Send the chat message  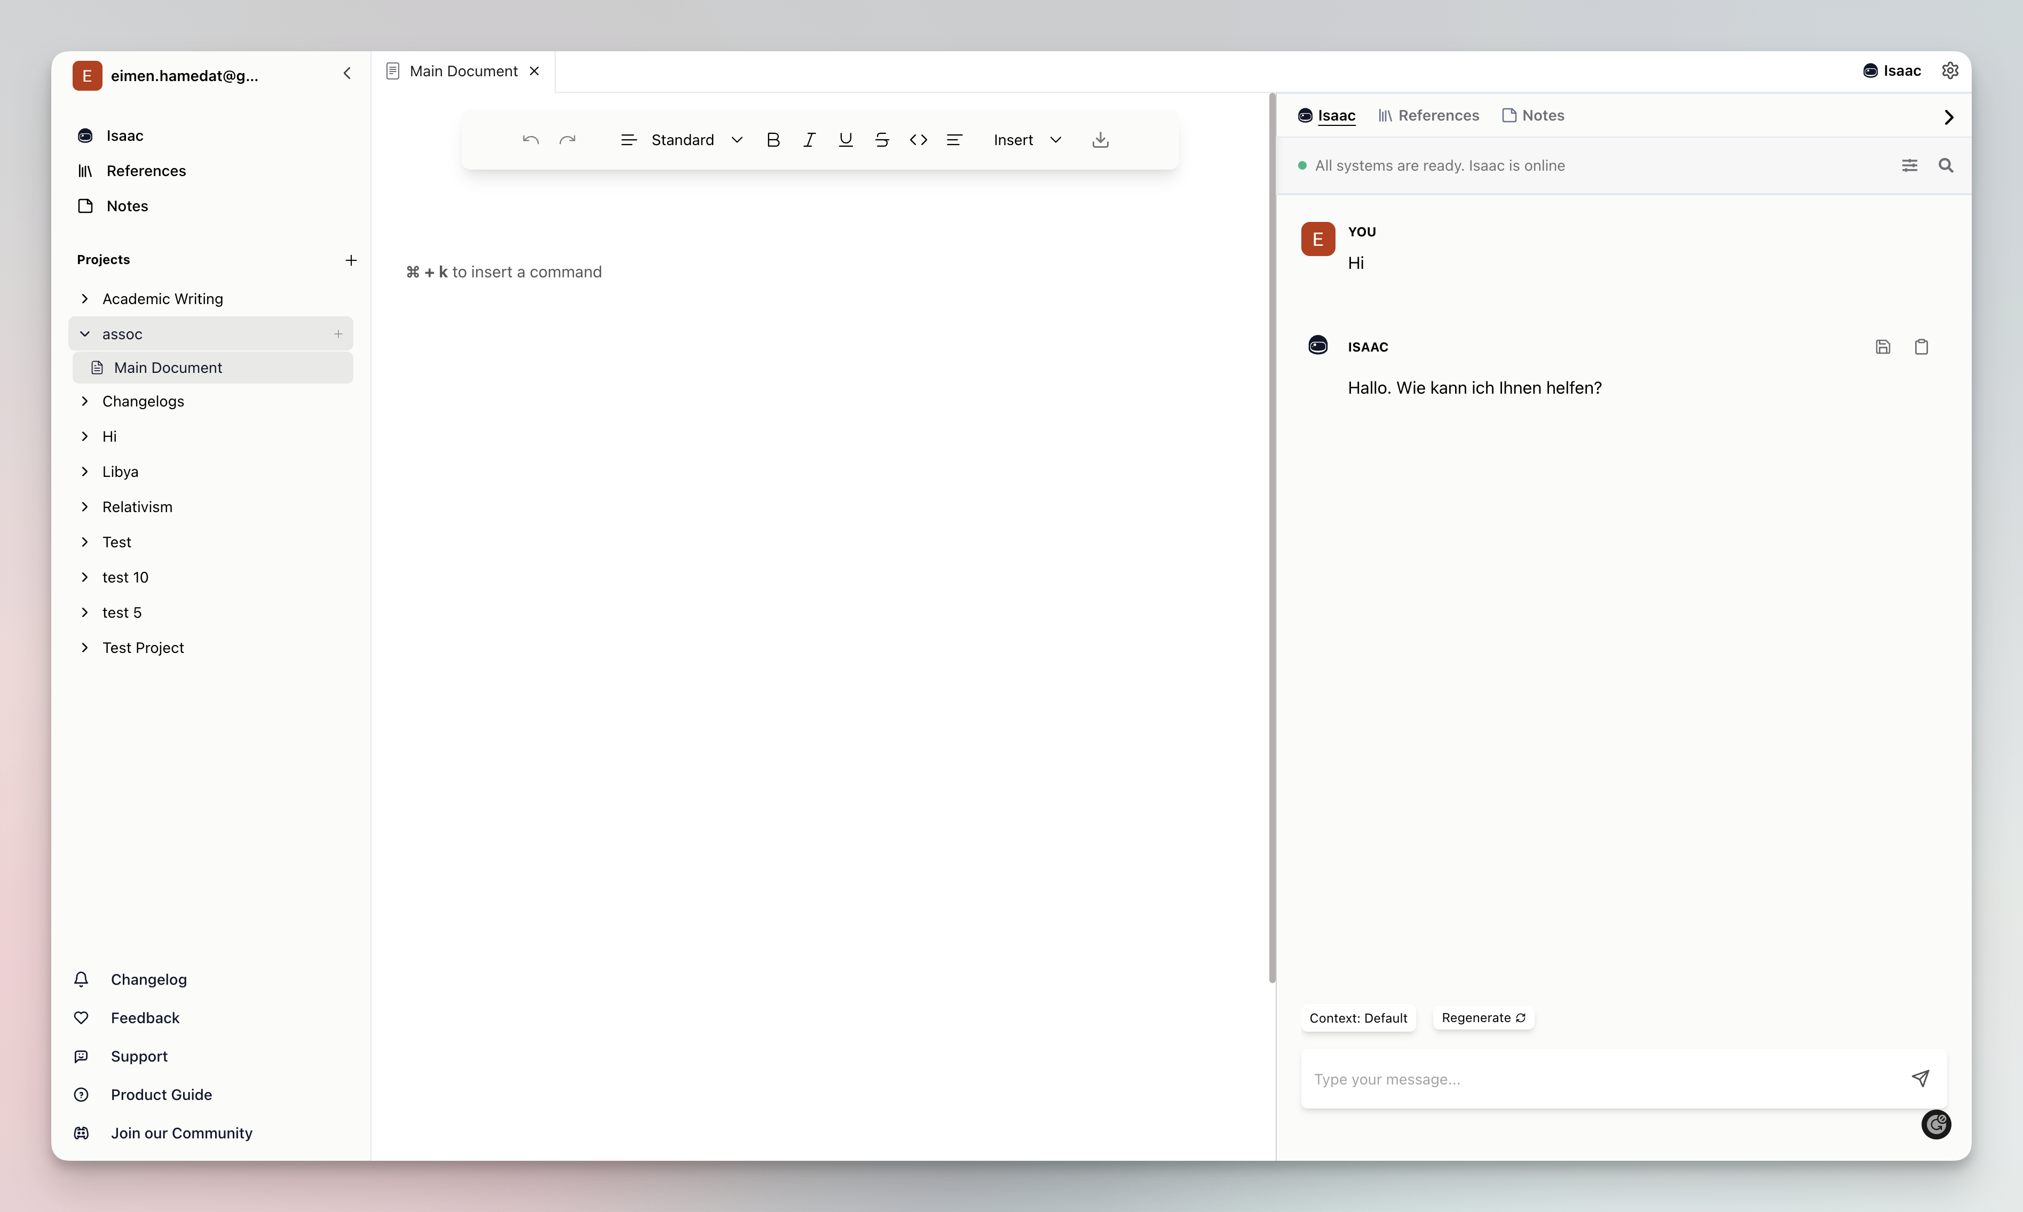pos(1920,1079)
